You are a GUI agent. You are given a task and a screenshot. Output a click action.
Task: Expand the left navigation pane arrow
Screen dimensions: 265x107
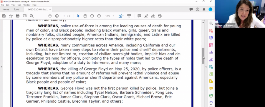coord(1,67)
